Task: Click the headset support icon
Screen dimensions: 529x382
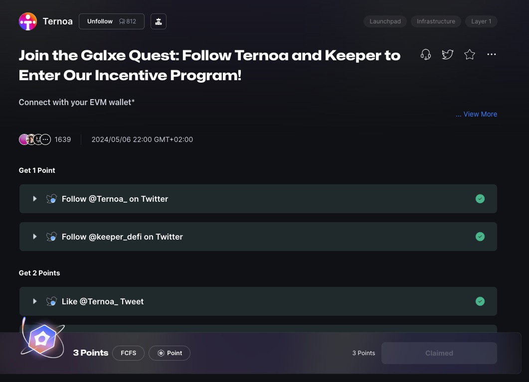Action: (426, 54)
